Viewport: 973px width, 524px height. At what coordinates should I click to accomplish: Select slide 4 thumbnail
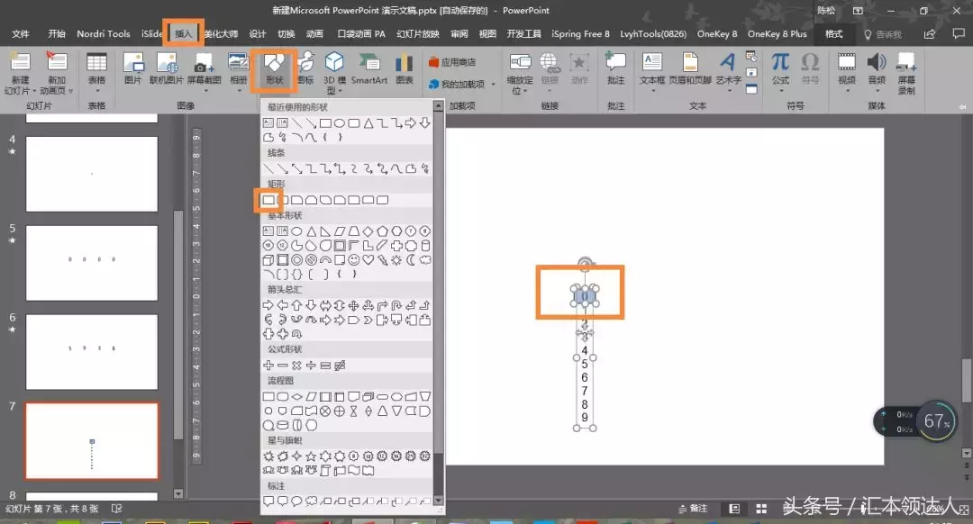coord(92,175)
